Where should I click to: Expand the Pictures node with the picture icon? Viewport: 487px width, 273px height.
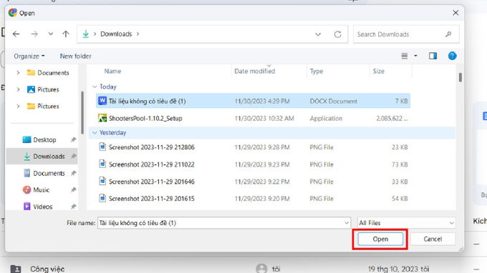18,89
